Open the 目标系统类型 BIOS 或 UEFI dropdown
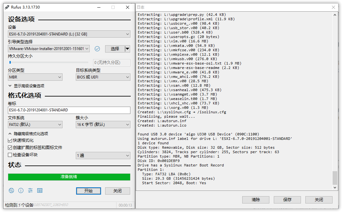This screenshot has height=212, width=342. pos(103,77)
